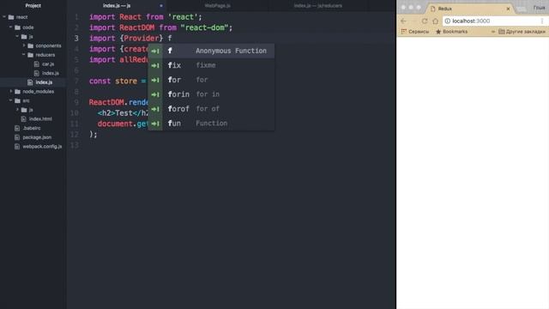The image size is (549, 309).
Task: Collapse the reducers folder
Action: (x=24, y=55)
